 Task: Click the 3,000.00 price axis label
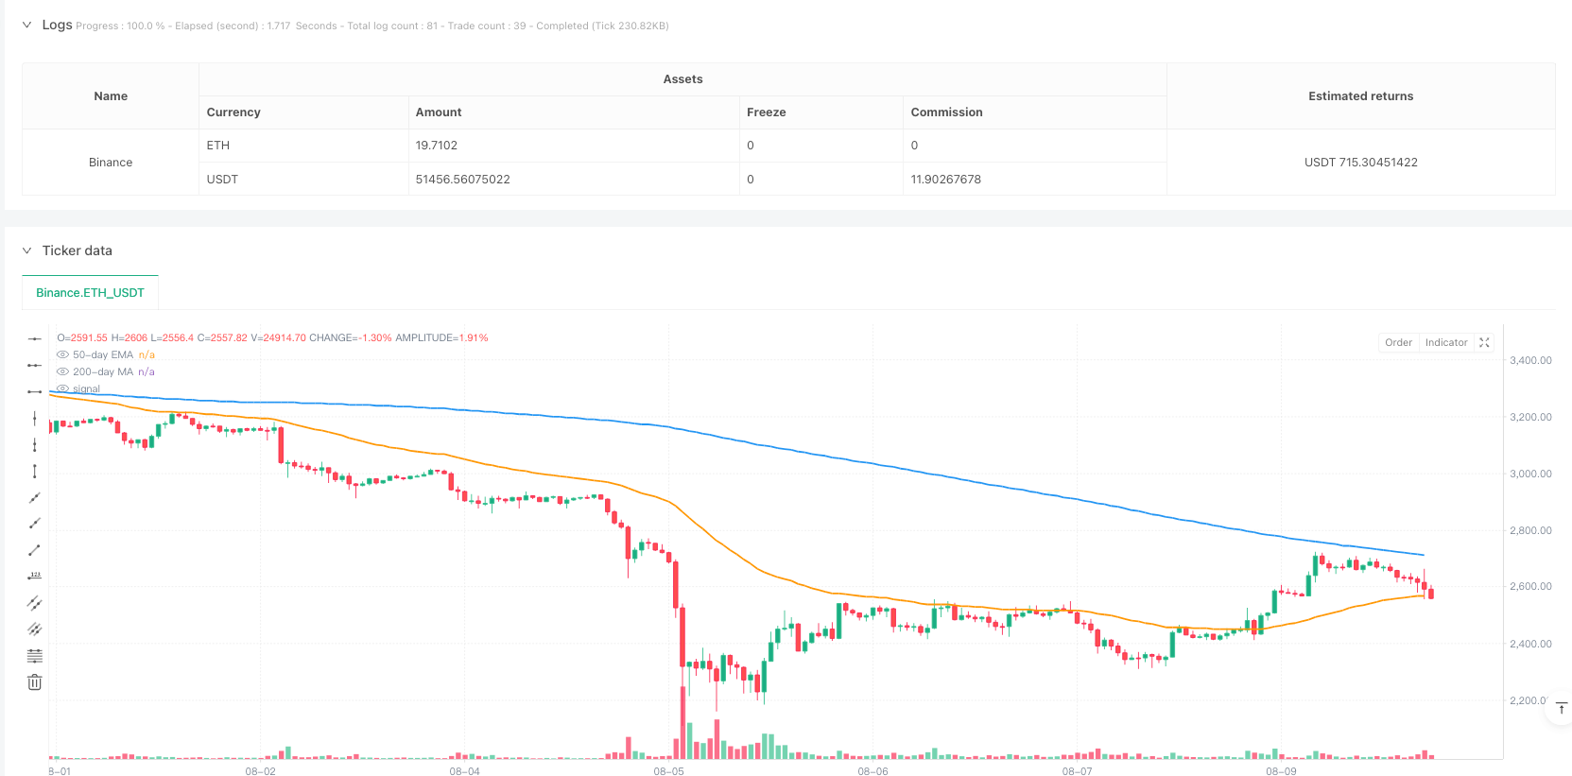pos(1530,474)
